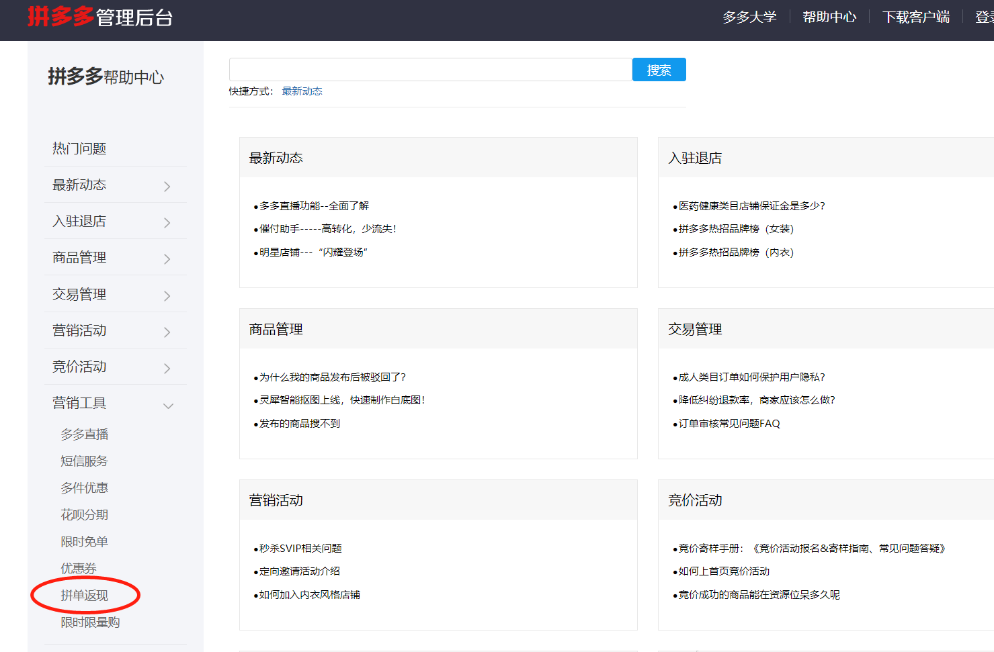994x652 pixels.
Task: Open article 竞价成功的商品能在资源位呆多久呢
Action: click(x=759, y=595)
